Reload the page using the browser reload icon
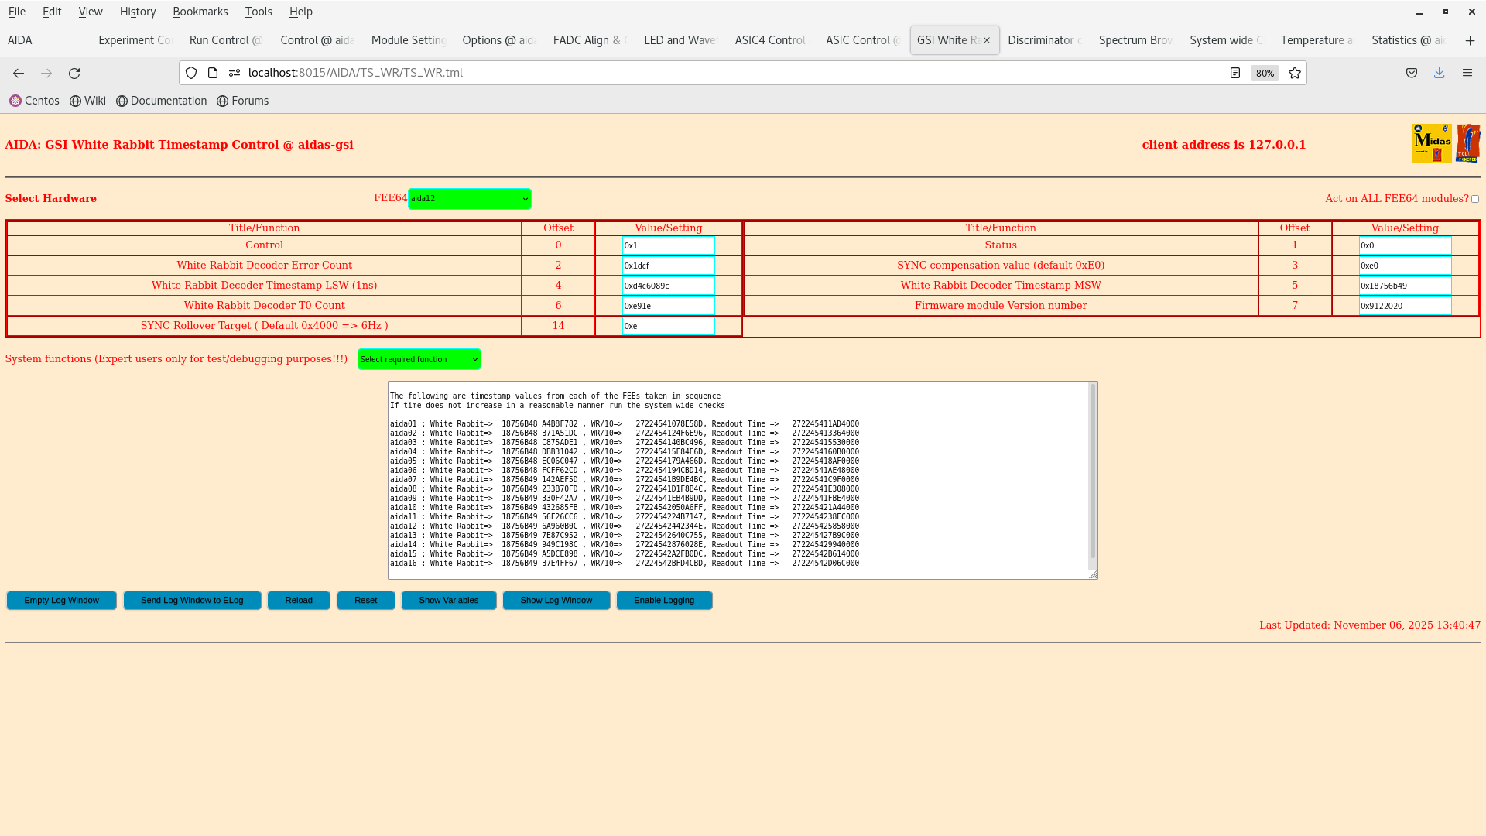The height and width of the screenshot is (836, 1486). click(74, 73)
